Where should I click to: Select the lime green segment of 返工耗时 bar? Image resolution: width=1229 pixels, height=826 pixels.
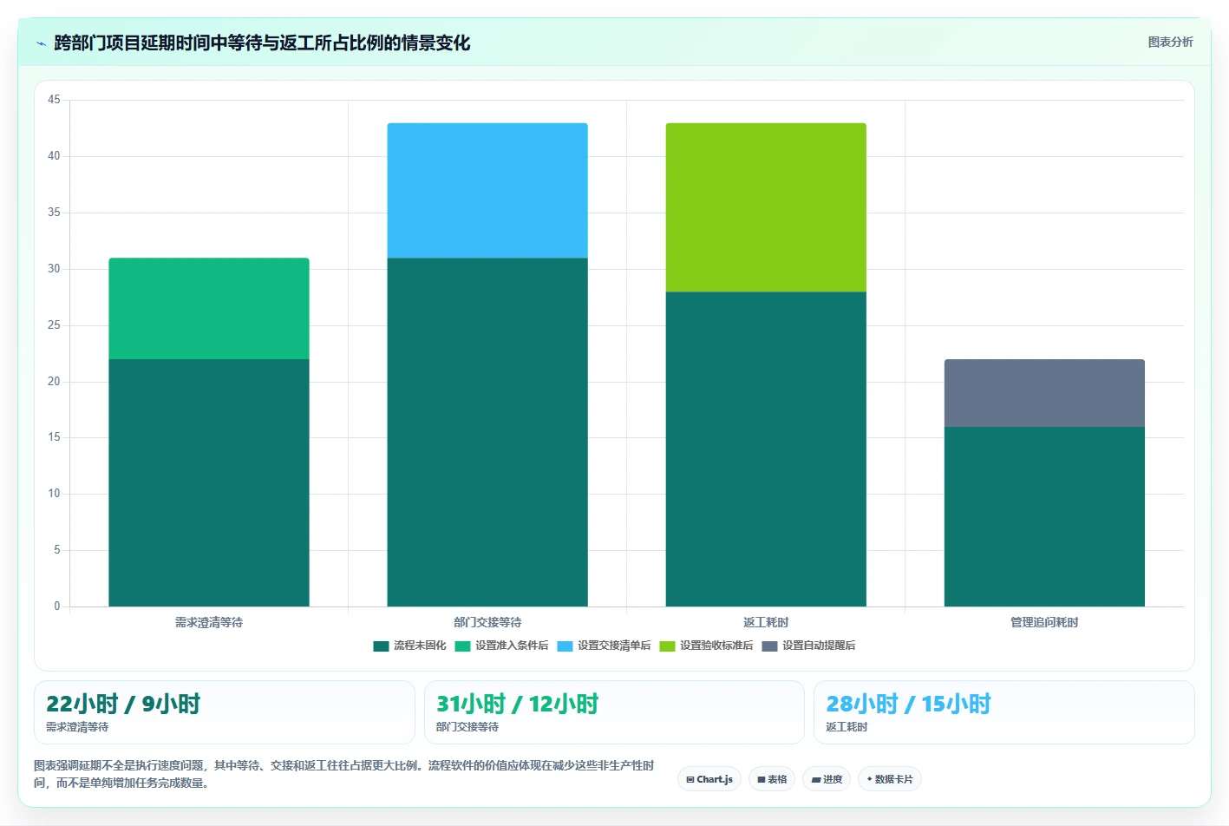pyautogui.click(x=766, y=207)
